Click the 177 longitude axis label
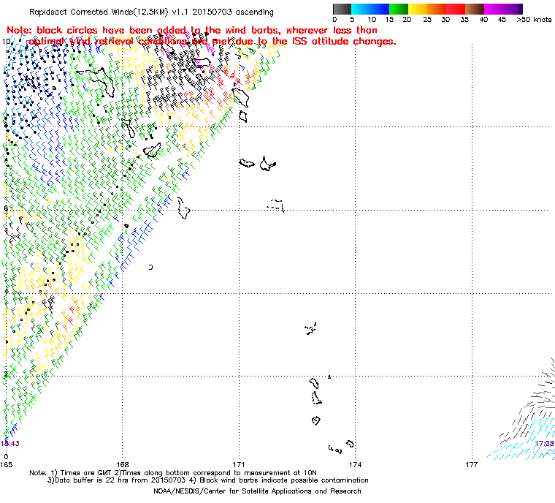555x503 pixels. 472,464
